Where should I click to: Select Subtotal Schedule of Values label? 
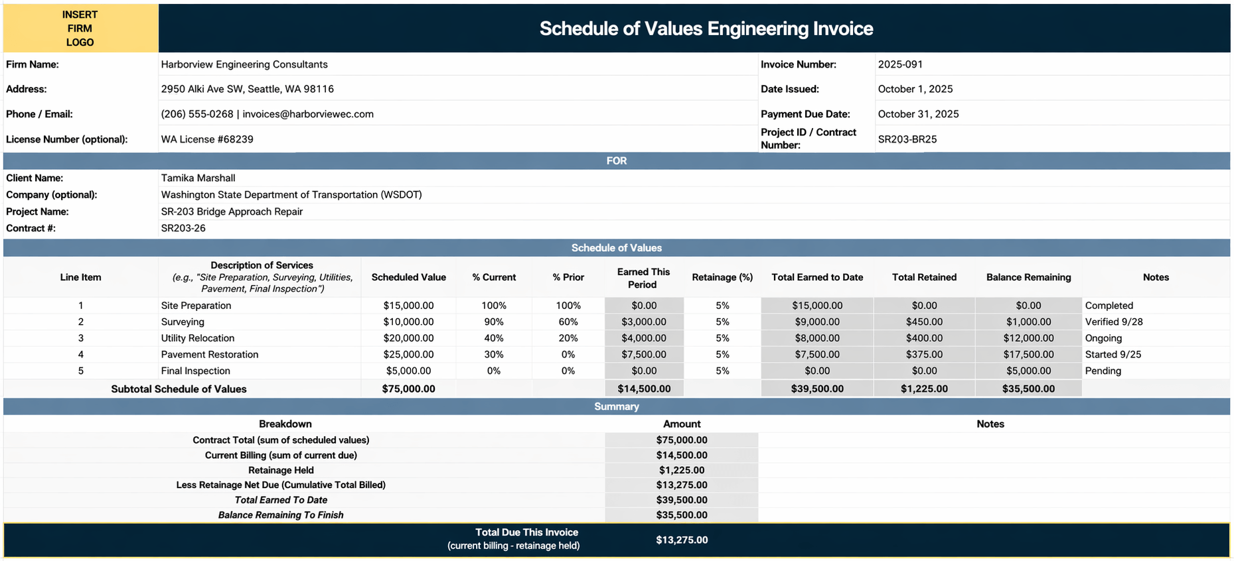[179, 389]
